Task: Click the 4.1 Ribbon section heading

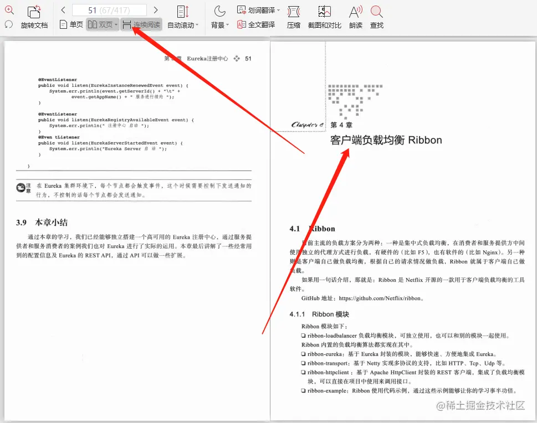Action: [x=313, y=229]
